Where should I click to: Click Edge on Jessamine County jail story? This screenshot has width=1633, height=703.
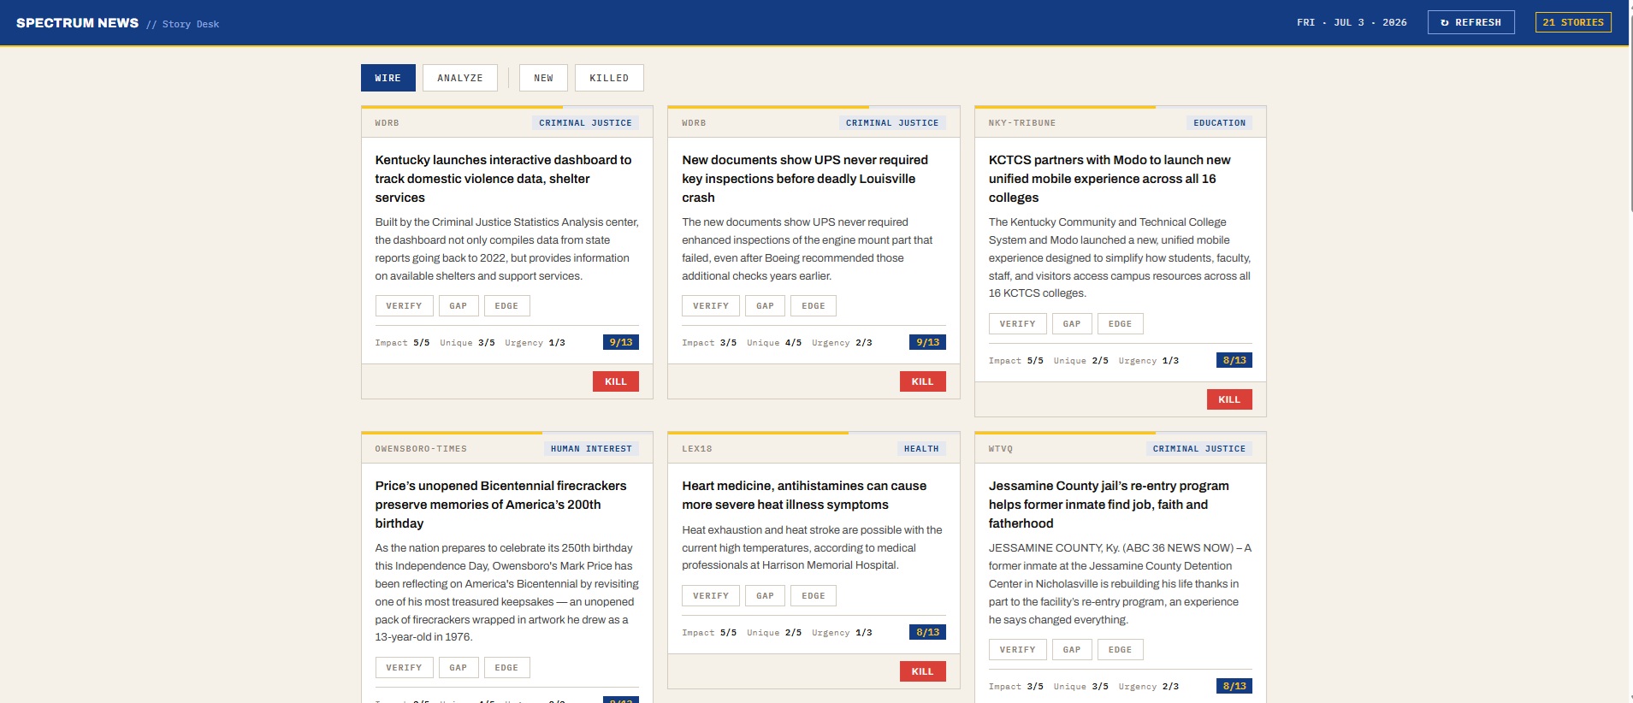click(x=1120, y=650)
